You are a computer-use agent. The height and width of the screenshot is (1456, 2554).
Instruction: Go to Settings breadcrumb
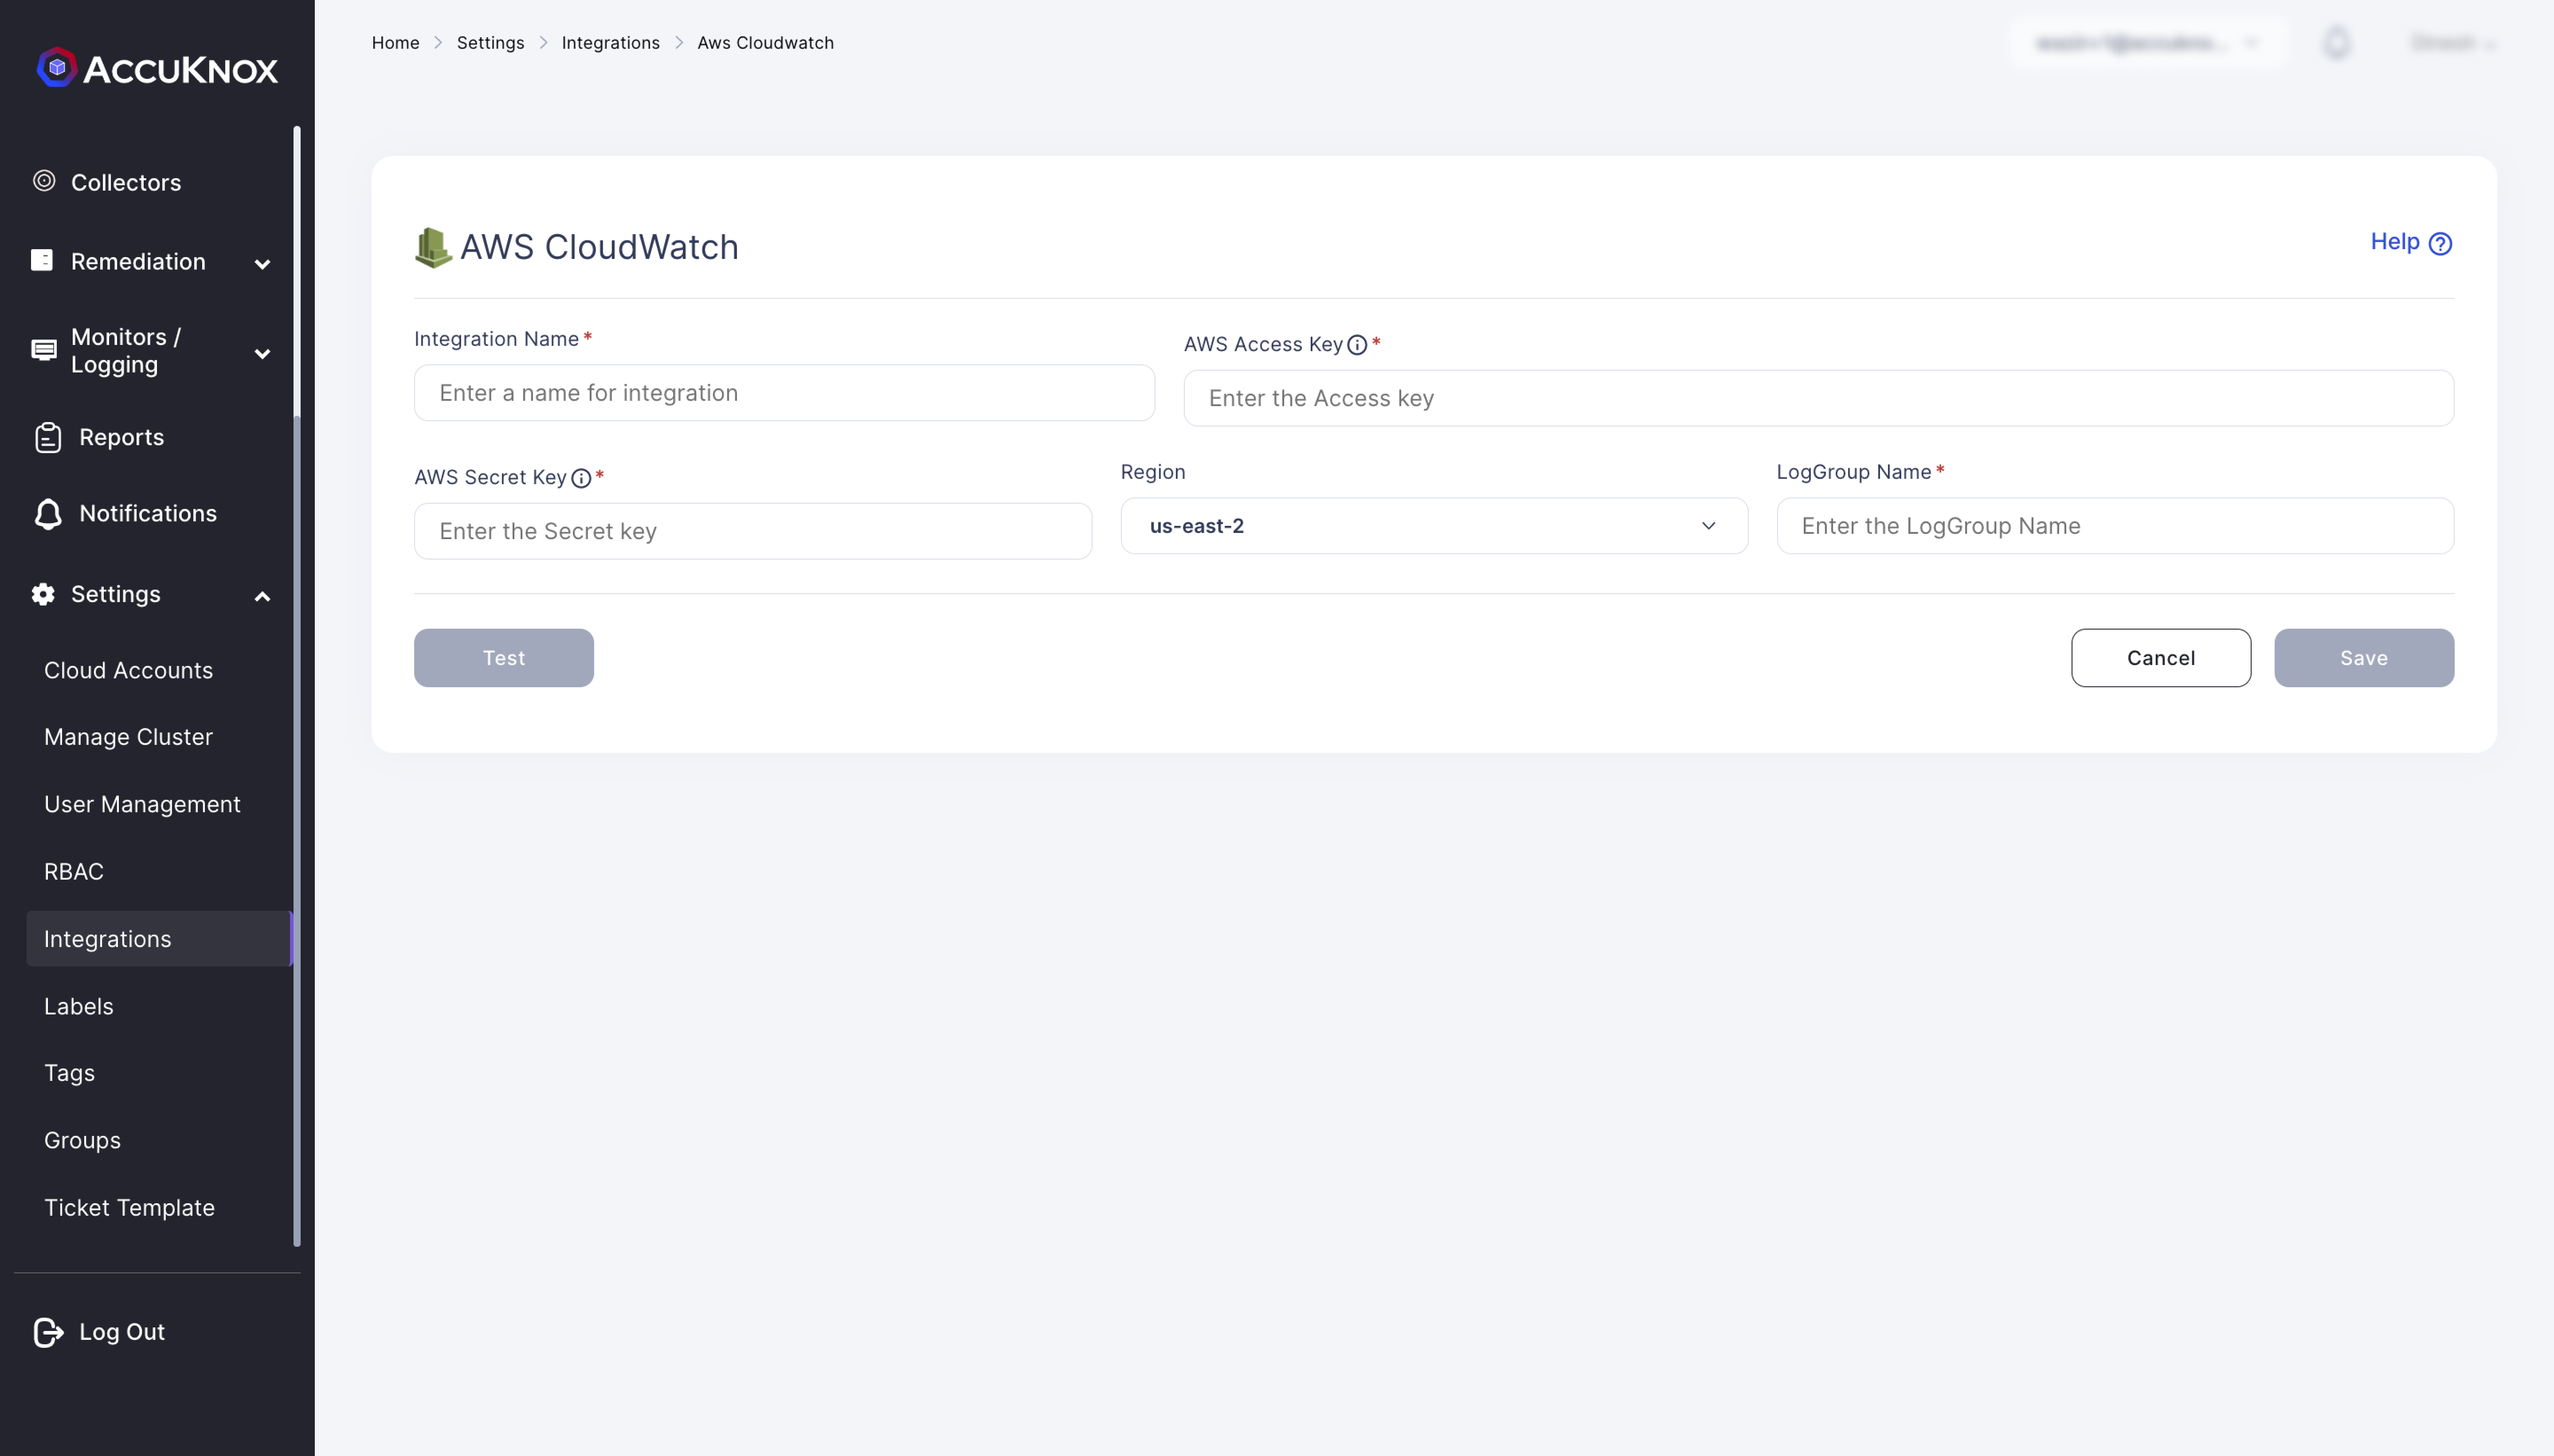pyautogui.click(x=490, y=43)
